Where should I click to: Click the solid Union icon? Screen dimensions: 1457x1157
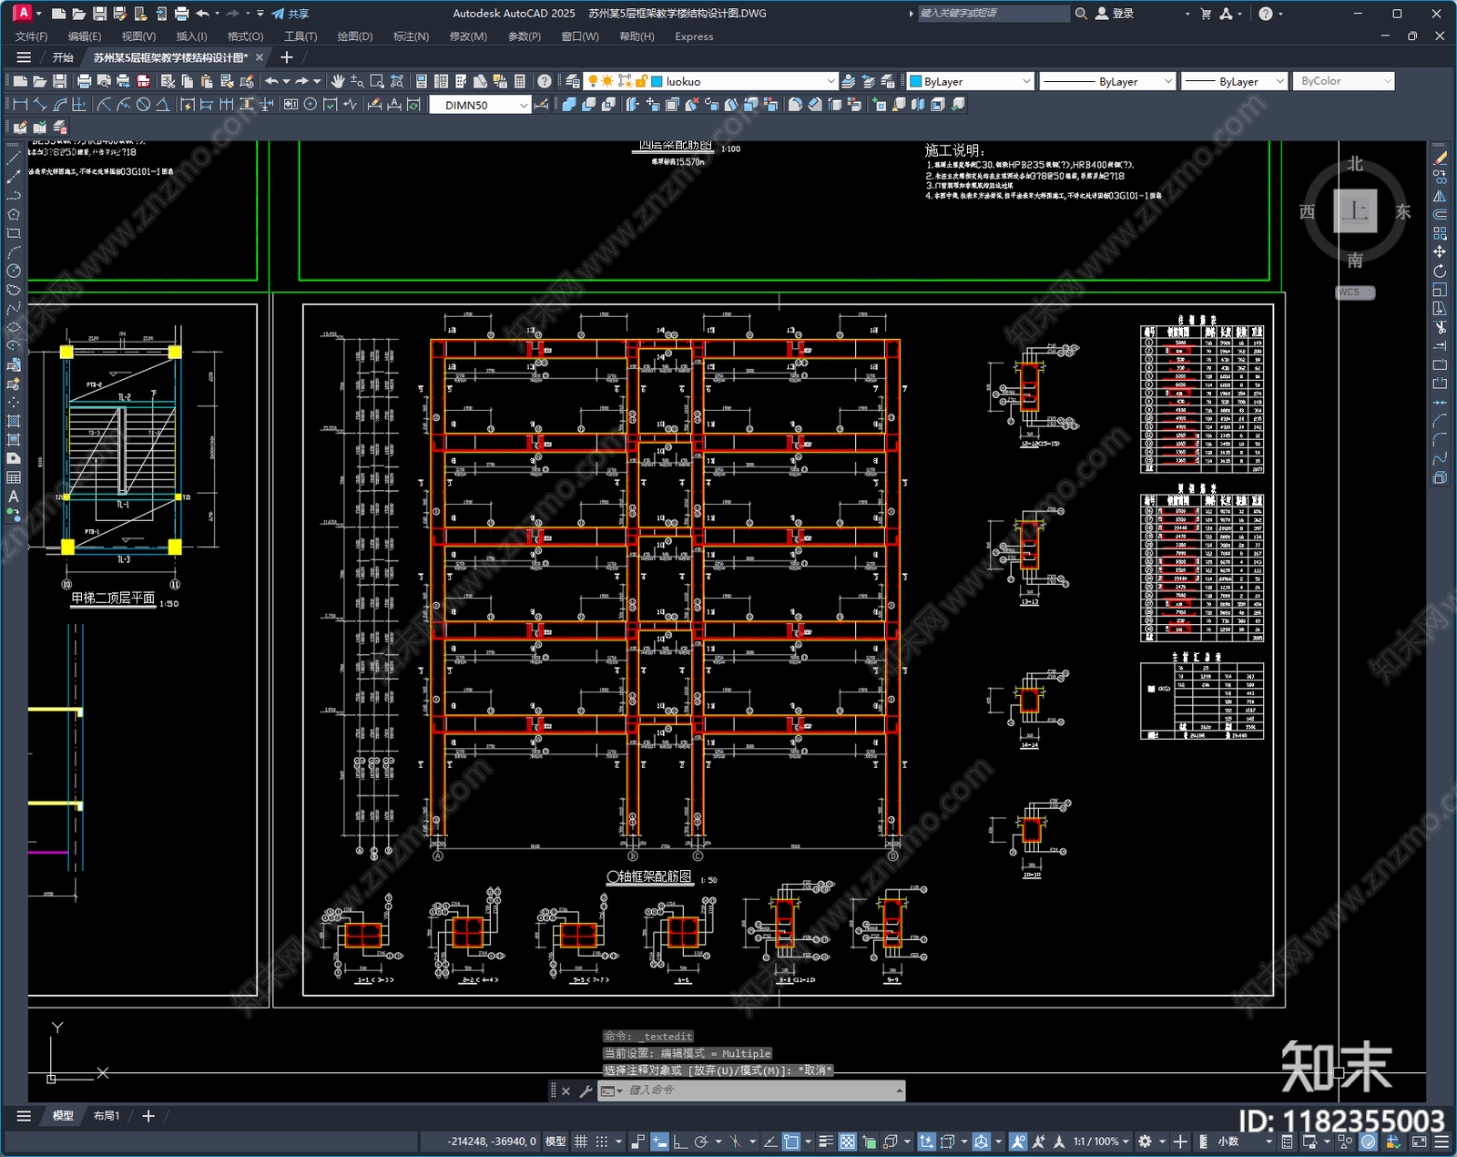[569, 105]
